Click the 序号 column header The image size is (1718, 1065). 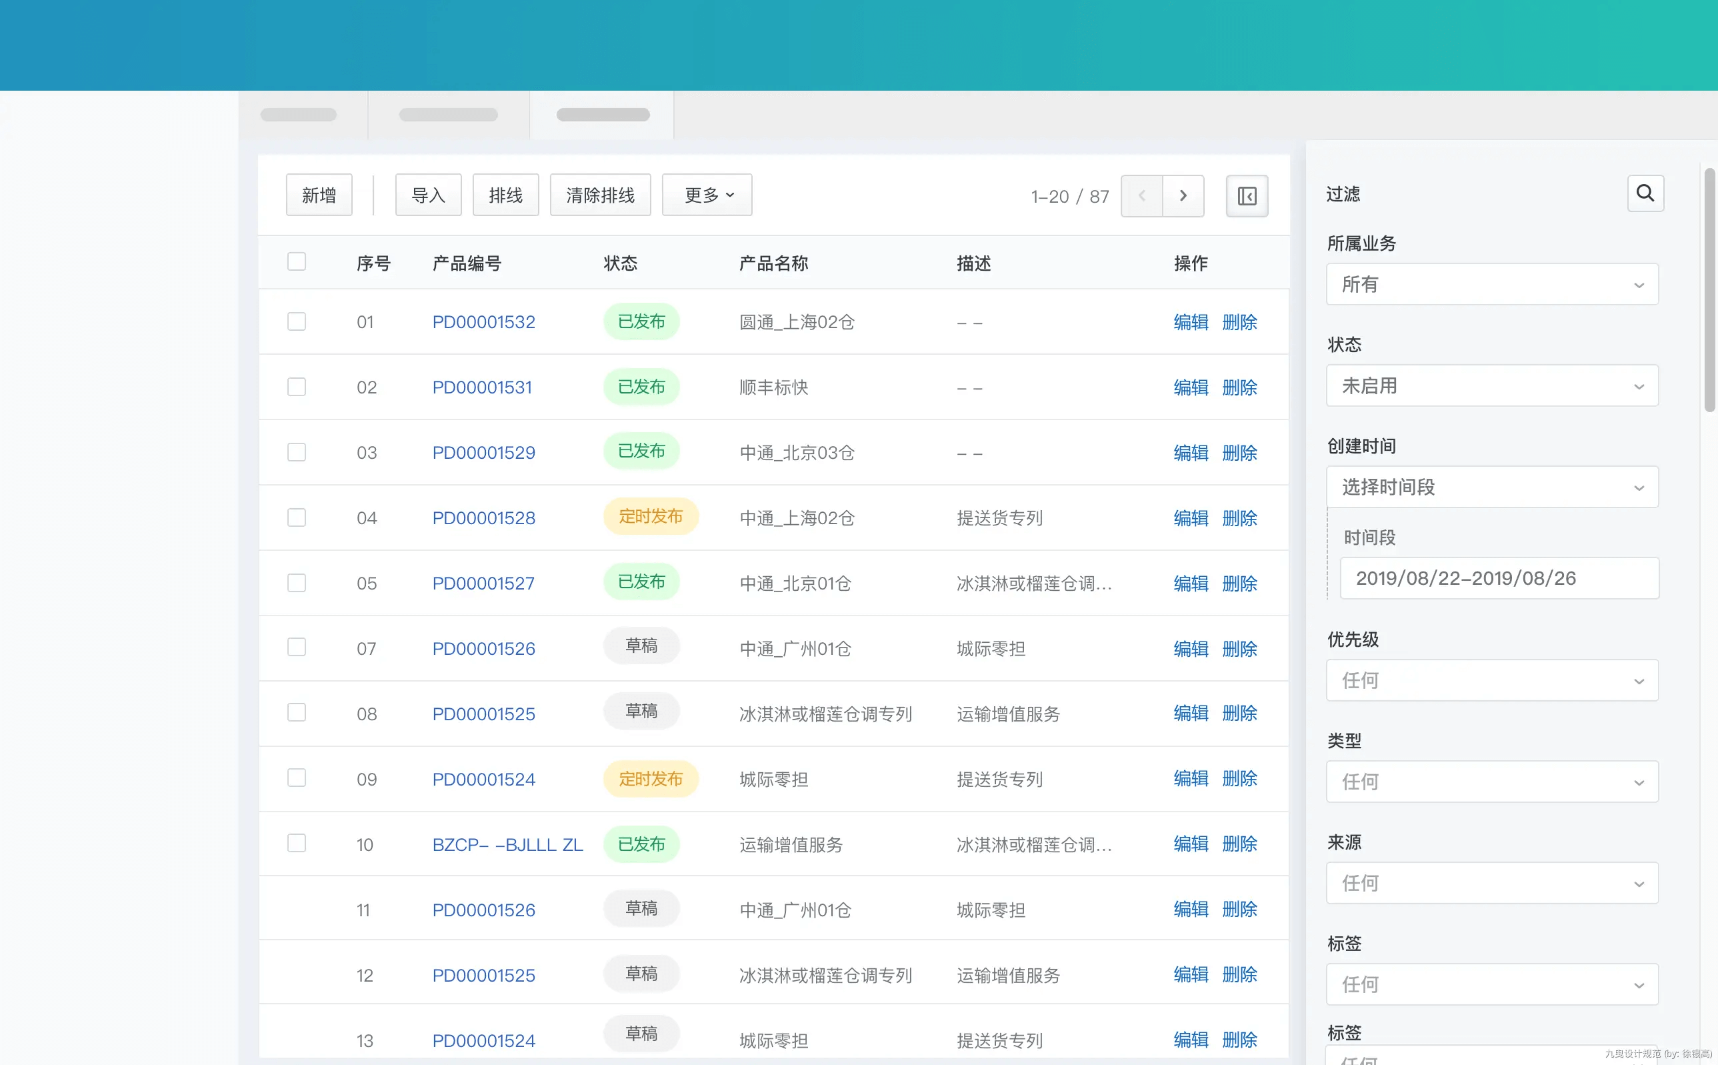(374, 263)
